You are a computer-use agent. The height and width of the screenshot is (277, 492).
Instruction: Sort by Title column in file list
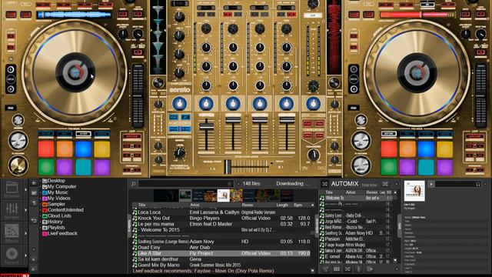pyautogui.click(x=142, y=205)
